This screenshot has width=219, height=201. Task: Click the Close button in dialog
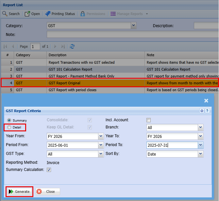click(48, 192)
